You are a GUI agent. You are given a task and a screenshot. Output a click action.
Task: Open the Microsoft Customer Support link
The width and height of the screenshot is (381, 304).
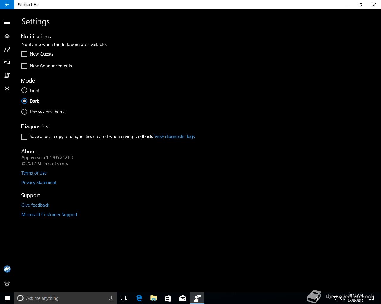tap(49, 215)
